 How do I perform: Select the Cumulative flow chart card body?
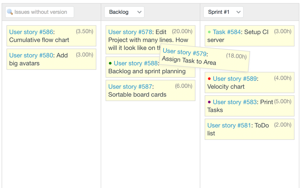51,40
